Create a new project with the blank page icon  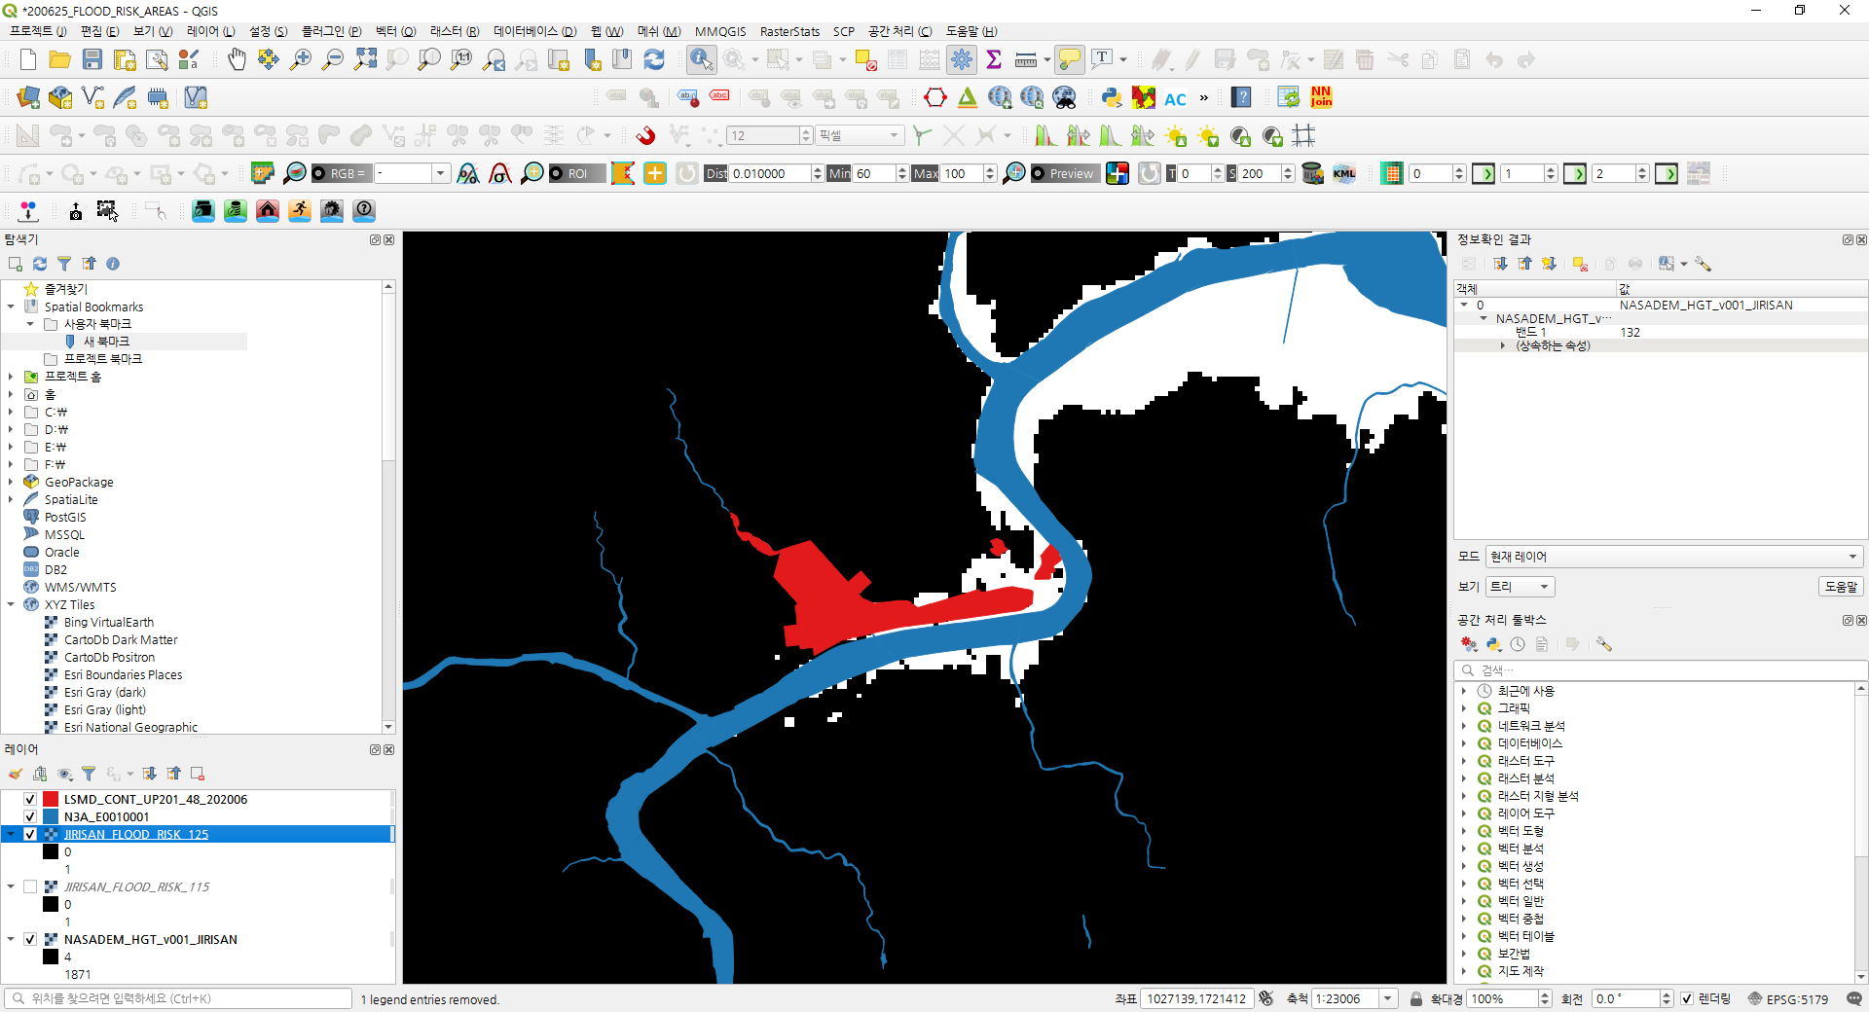pyautogui.click(x=28, y=60)
